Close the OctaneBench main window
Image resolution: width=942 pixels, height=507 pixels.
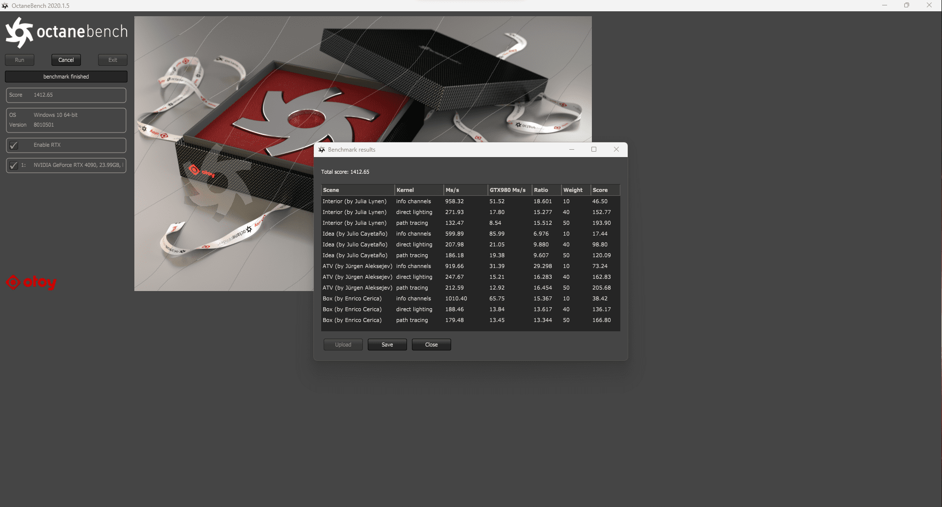click(929, 5)
